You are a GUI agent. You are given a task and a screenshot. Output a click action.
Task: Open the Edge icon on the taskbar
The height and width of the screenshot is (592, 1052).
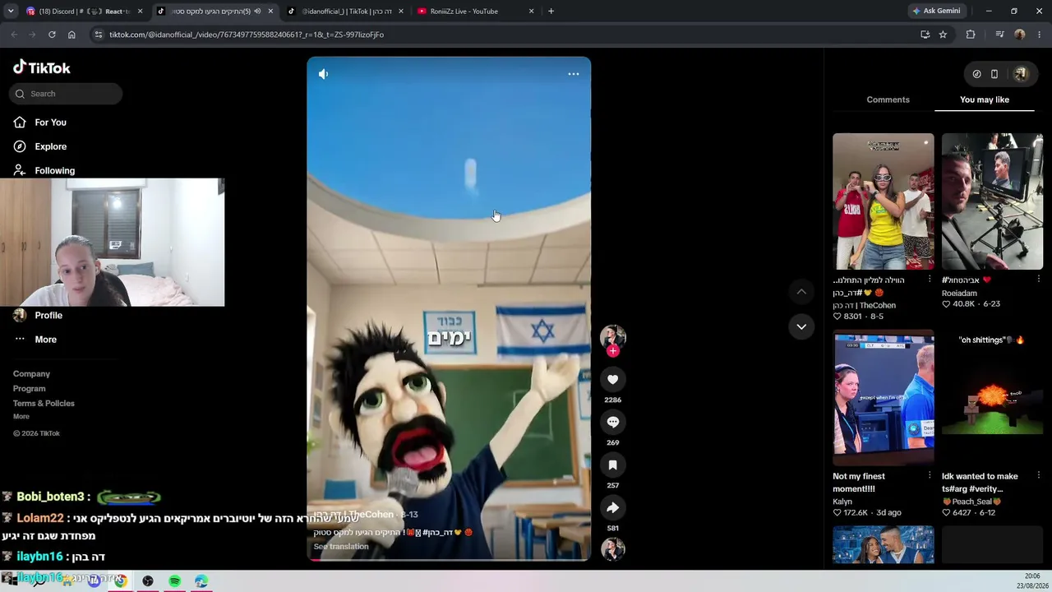[x=201, y=581]
